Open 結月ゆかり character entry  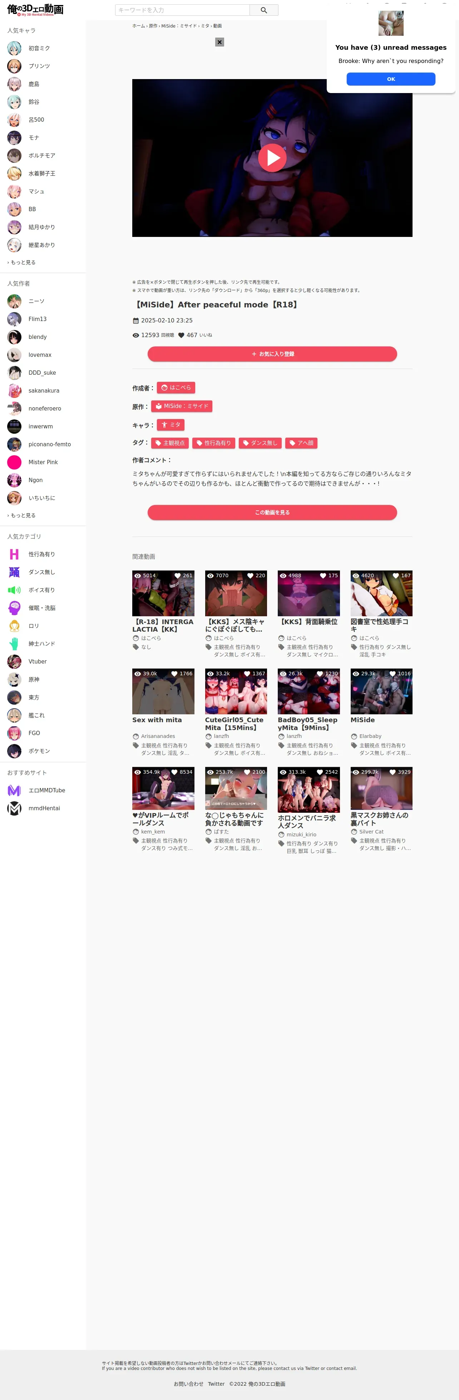[42, 227]
